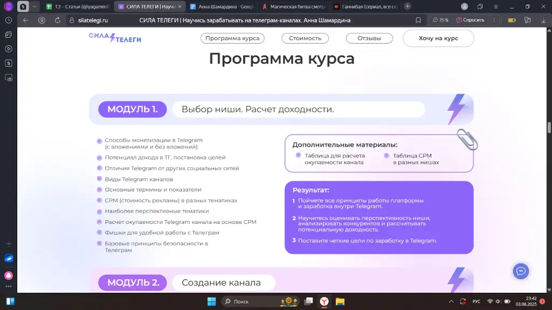
Task: Launch the pink Alice assistant icon
Action: click(9, 275)
